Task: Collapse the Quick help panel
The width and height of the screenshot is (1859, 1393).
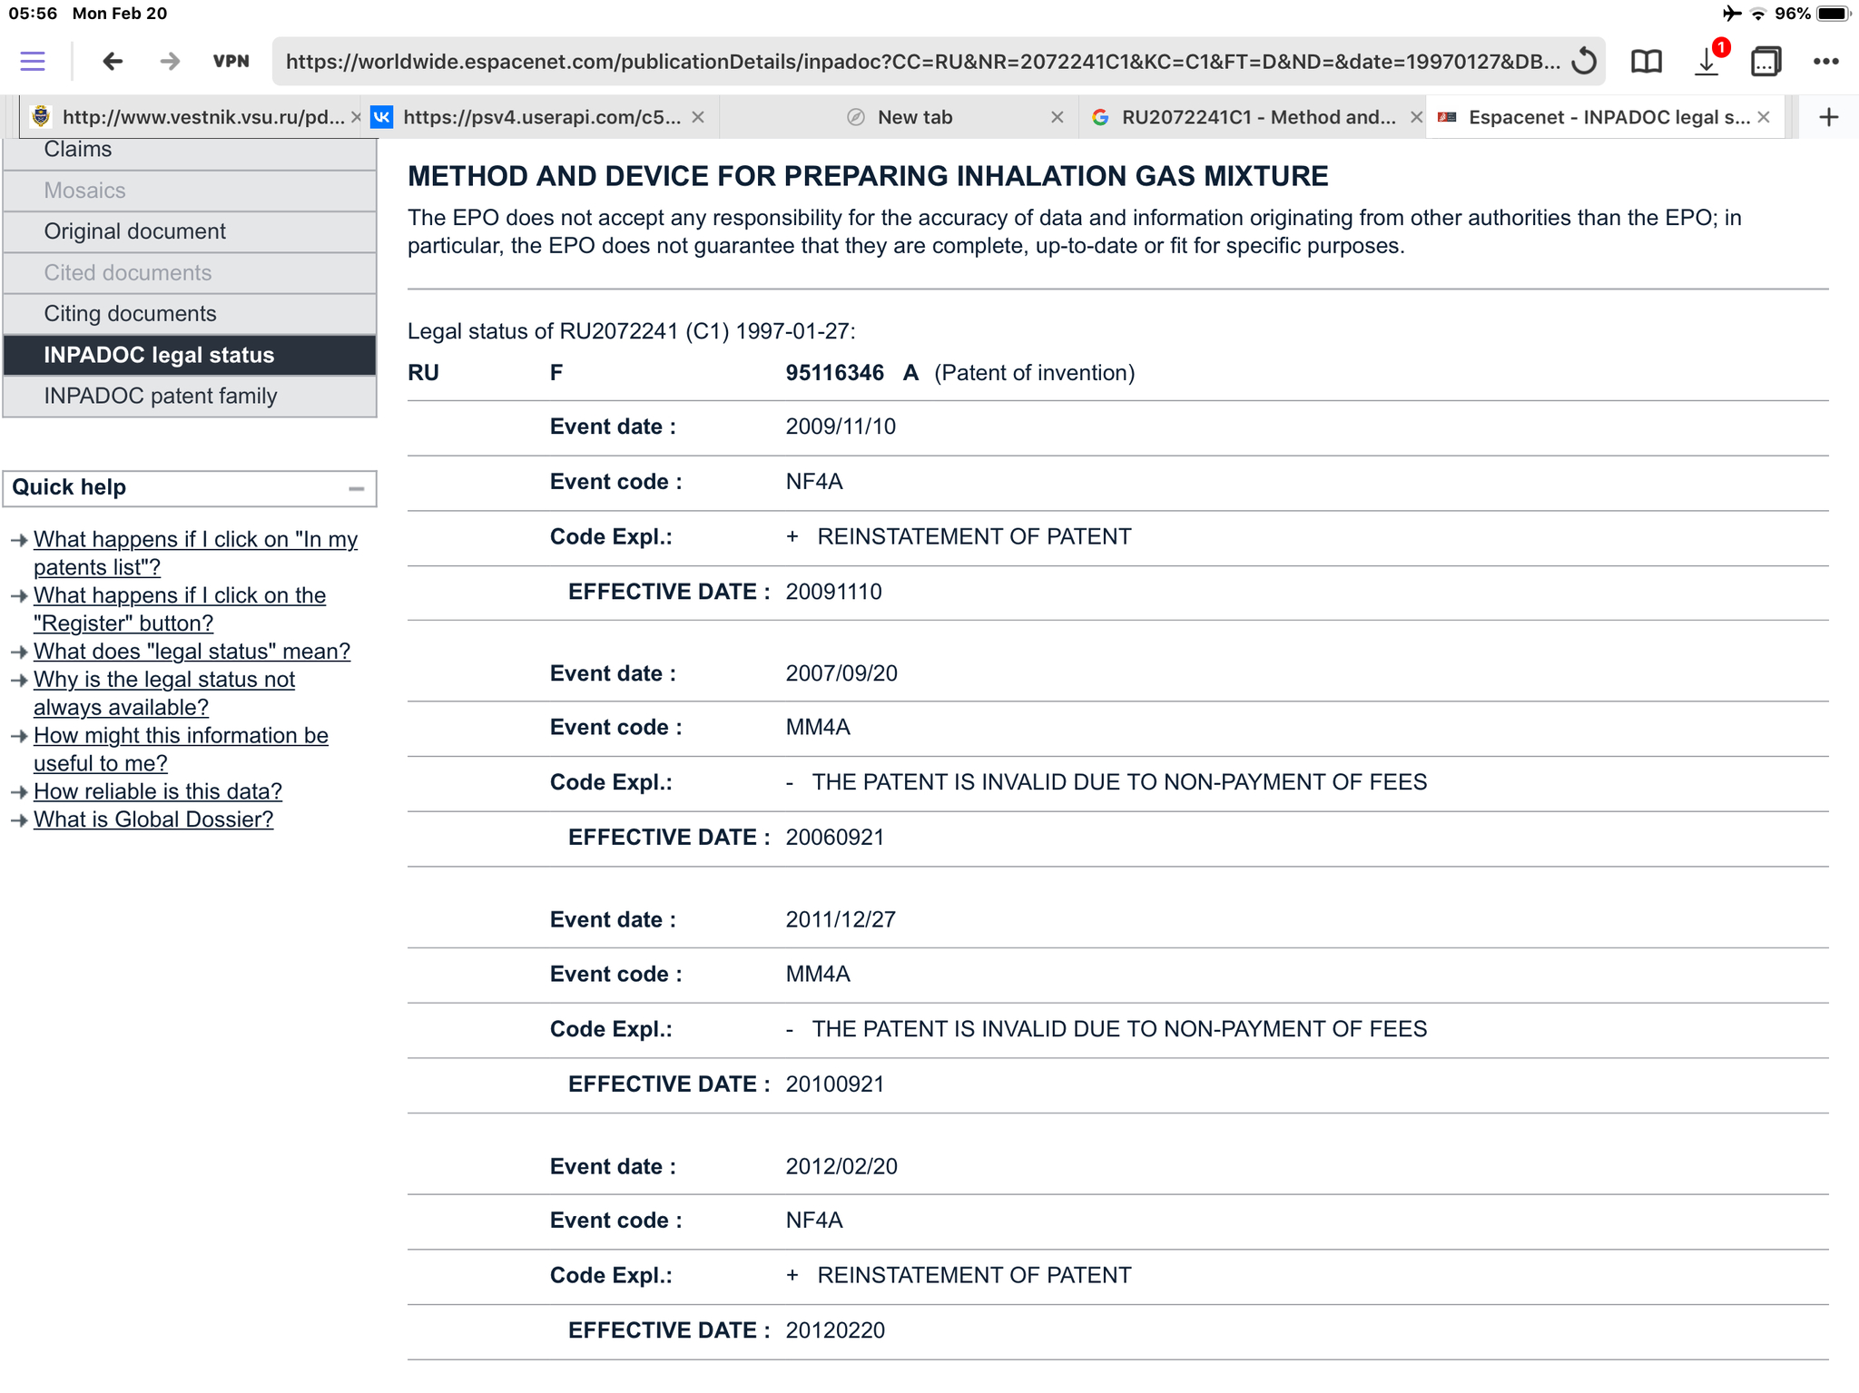Action: pos(357,488)
